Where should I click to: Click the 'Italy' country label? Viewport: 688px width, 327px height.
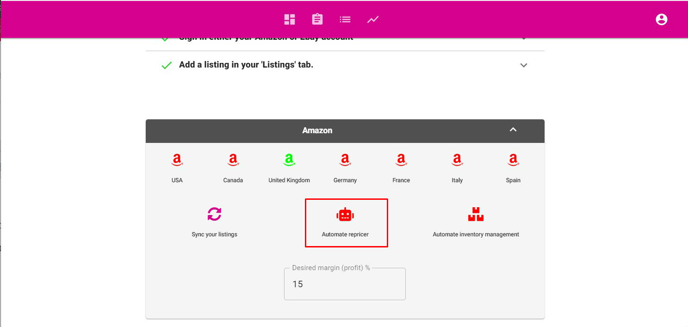(x=457, y=180)
